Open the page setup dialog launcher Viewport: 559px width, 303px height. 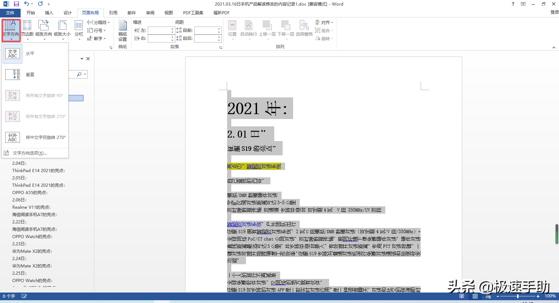(111, 47)
